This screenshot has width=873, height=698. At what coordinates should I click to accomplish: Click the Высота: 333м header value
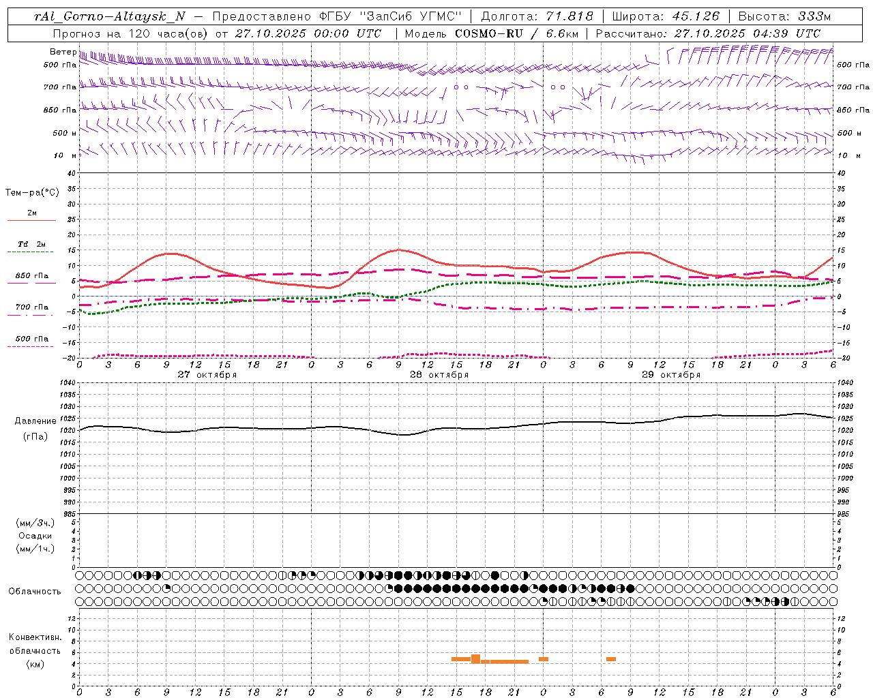coord(784,17)
